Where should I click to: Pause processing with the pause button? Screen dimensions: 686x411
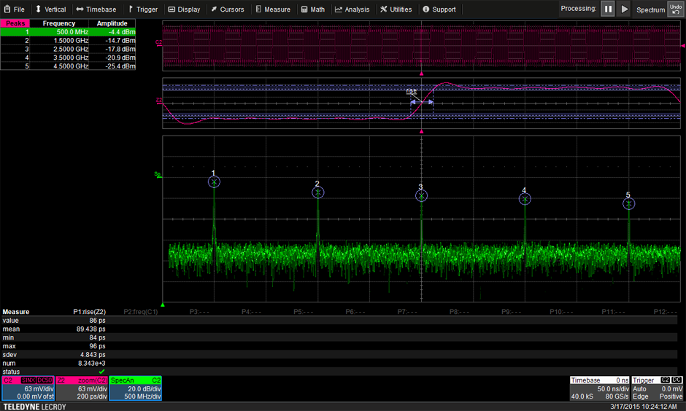click(608, 9)
